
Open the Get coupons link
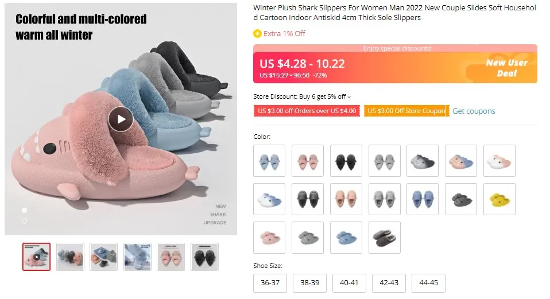474,111
